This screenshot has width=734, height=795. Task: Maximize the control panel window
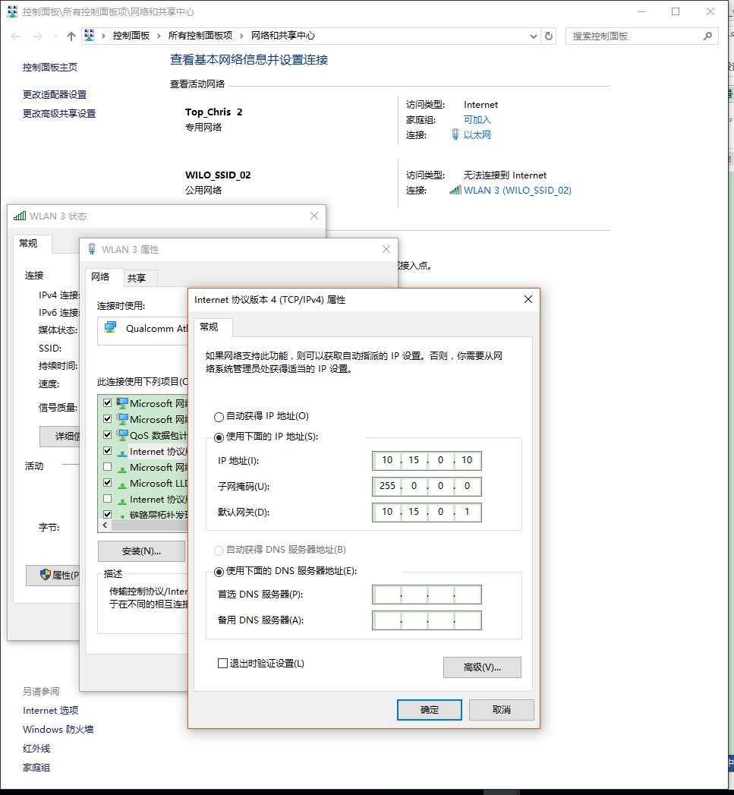coord(676,11)
